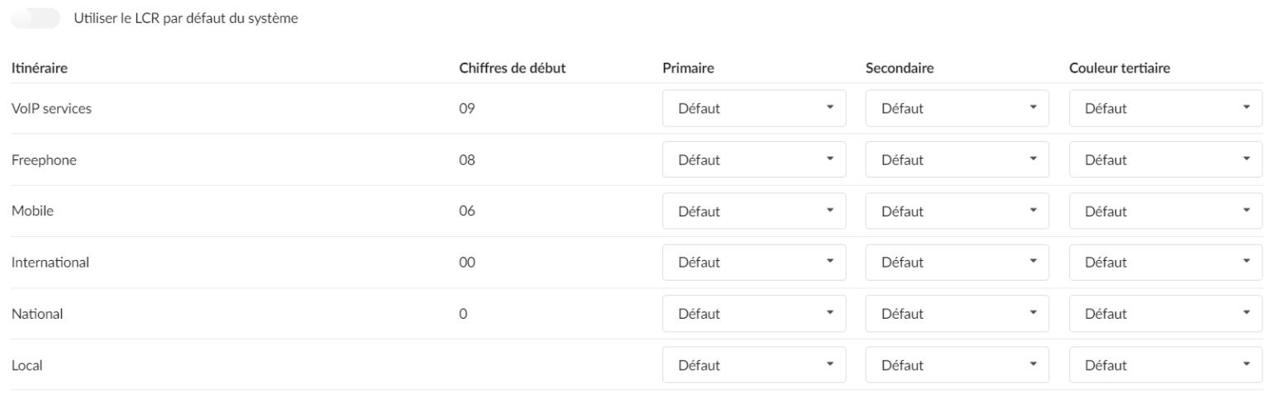1270x398 pixels.
Task: Open Freephone Couleur tertiaire dropdown
Action: point(1165,159)
